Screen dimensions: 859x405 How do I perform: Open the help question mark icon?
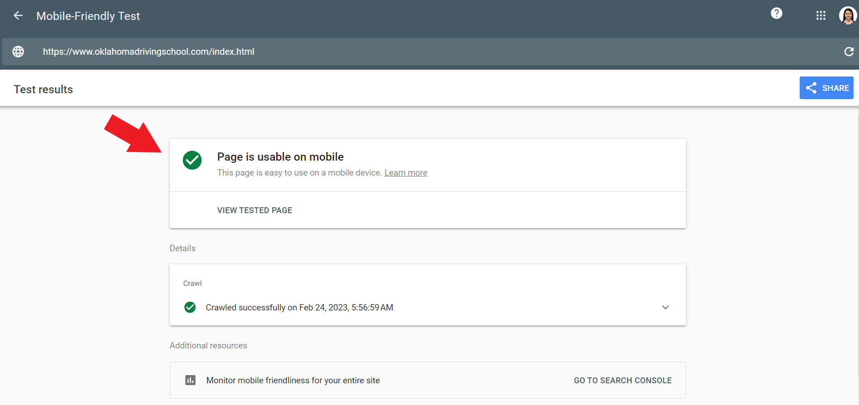coord(776,14)
